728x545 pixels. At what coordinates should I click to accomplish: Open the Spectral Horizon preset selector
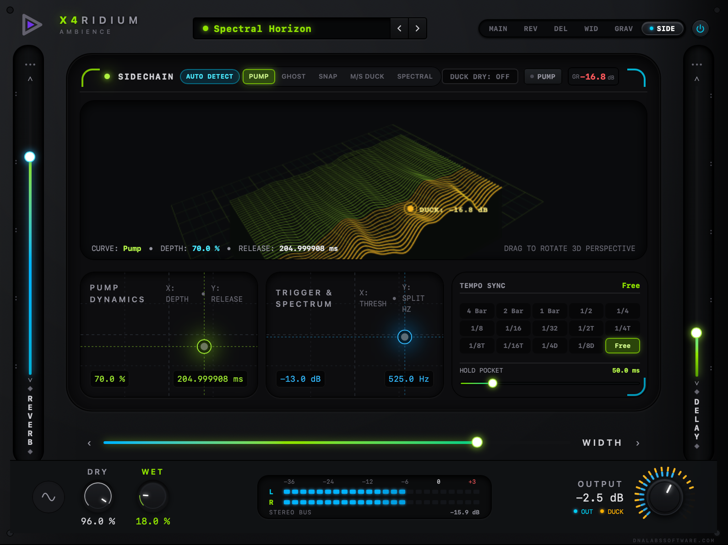click(x=292, y=28)
